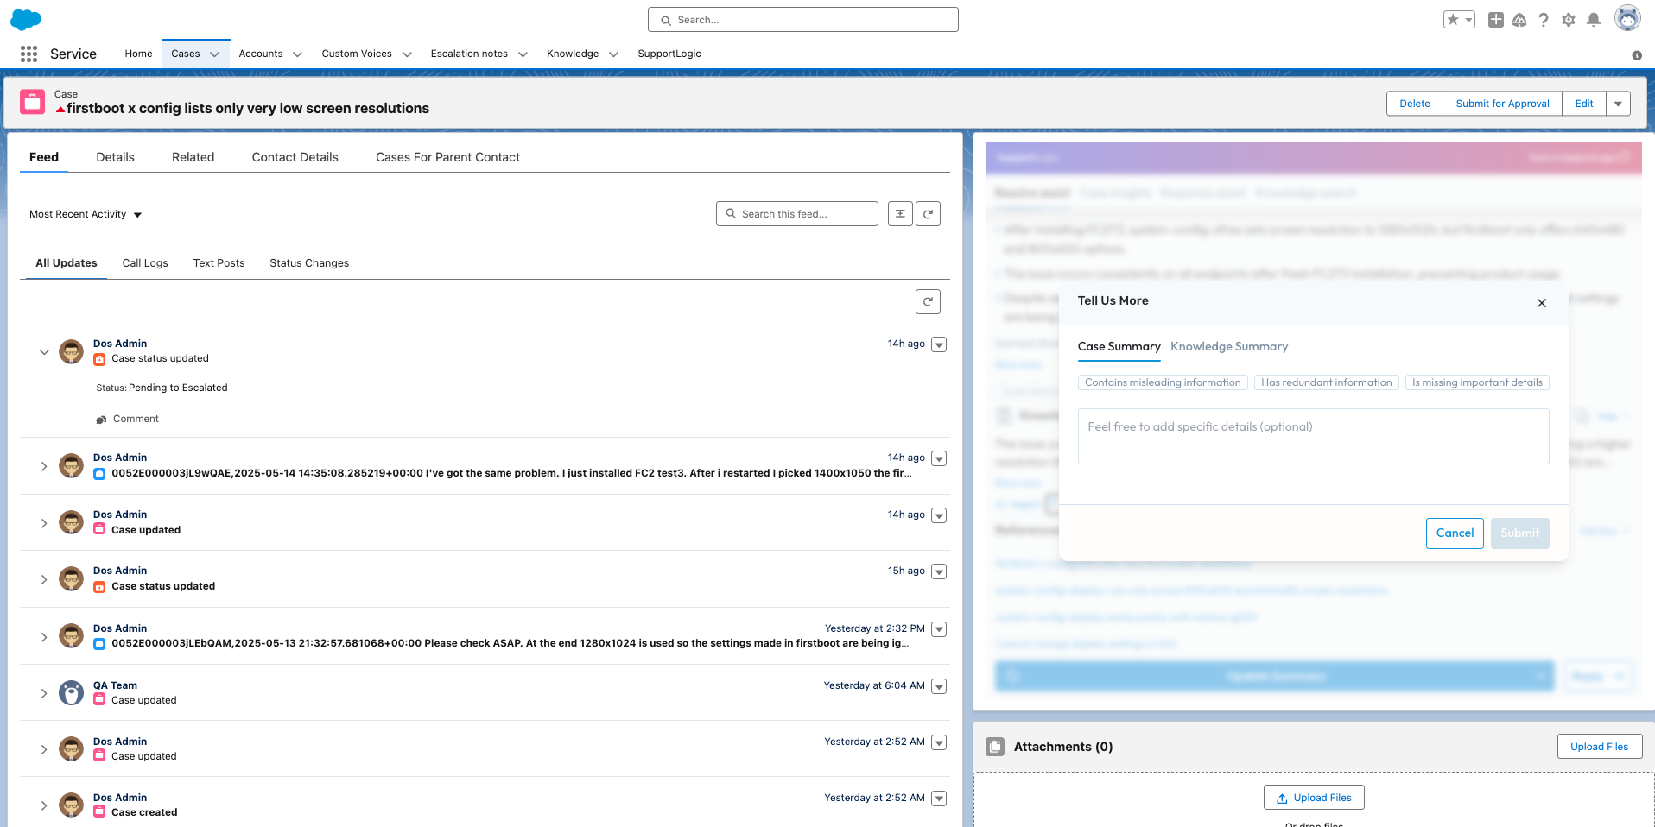The width and height of the screenshot is (1655, 827).
Task: Cancel the Tell Us More dialog
Action: point(1455,533)
